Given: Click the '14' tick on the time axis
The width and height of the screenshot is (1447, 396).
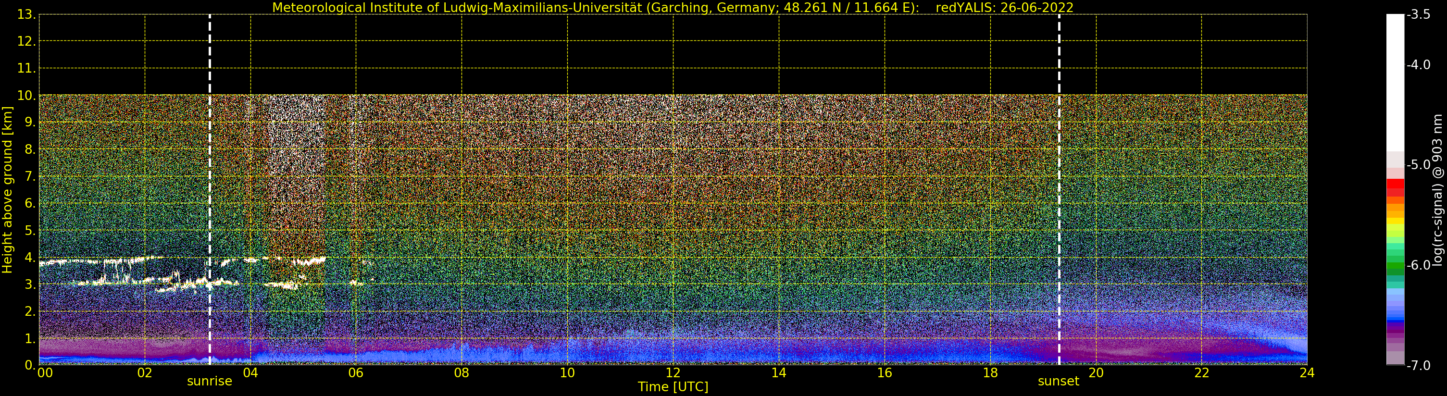Looking at the screenshot, I should click(779, 373).
